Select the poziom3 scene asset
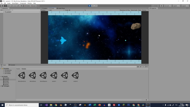This screenshot has width=190, height=107. click(x=75, y=77)
